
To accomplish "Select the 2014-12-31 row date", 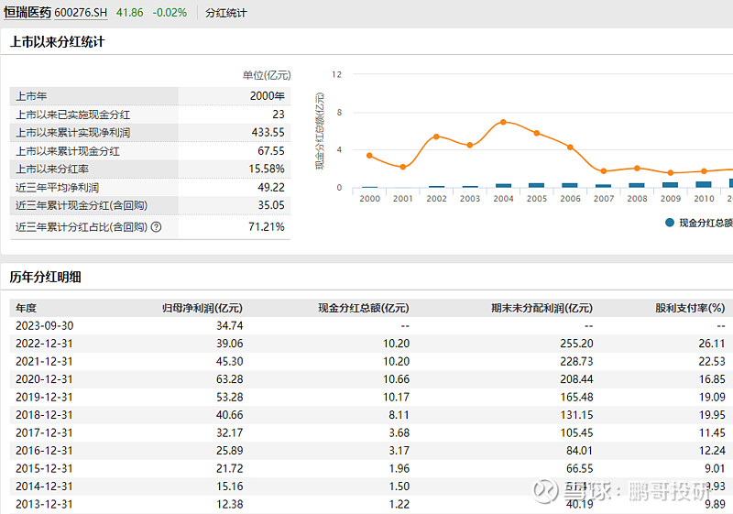I will coord(44,487).
